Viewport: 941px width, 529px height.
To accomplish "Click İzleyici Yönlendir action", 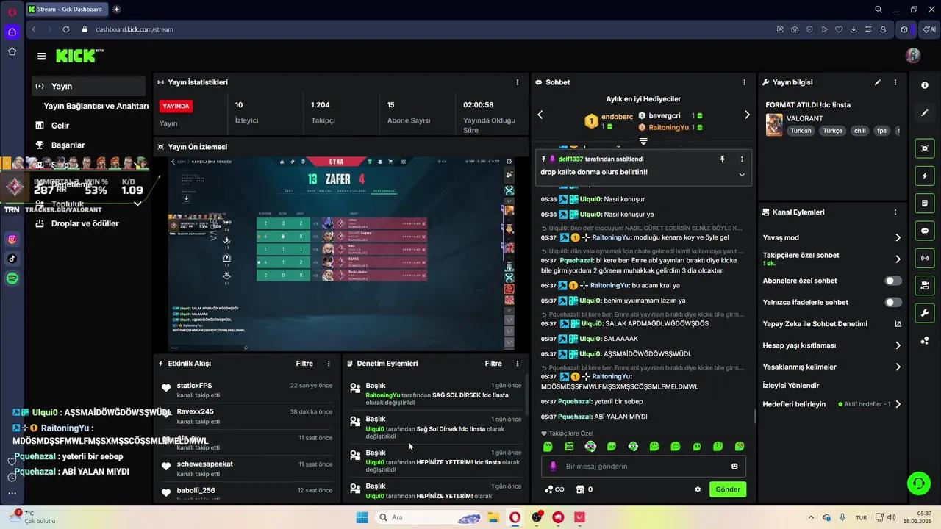I will (x=791, y=385).
